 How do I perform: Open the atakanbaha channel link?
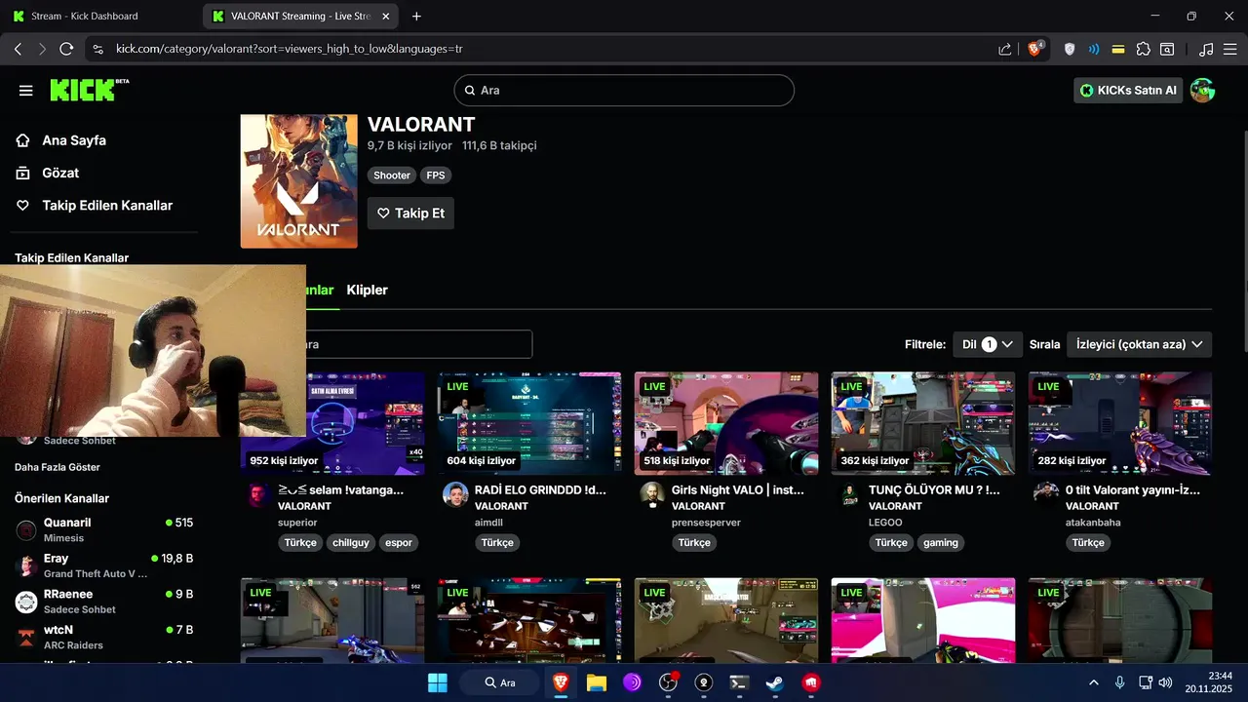pos(1093,523)
